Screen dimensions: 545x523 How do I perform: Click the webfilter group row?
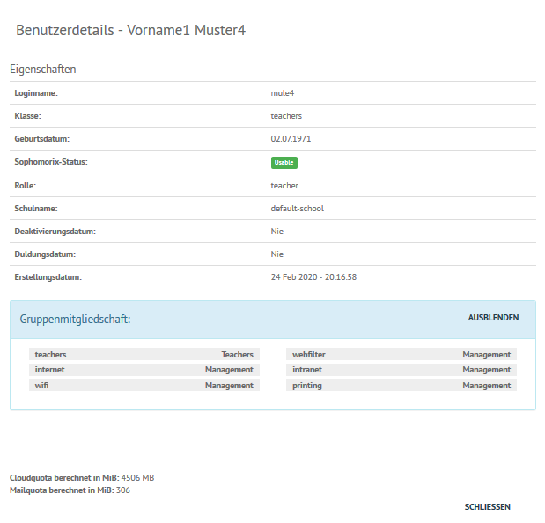[401, 355]
